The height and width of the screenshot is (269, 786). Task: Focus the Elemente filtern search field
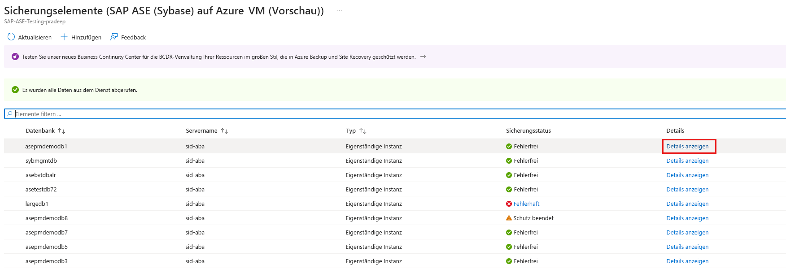[395, 114]
